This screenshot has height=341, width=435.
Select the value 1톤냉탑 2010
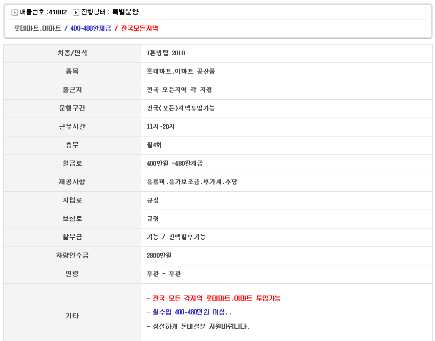(166, 53)
